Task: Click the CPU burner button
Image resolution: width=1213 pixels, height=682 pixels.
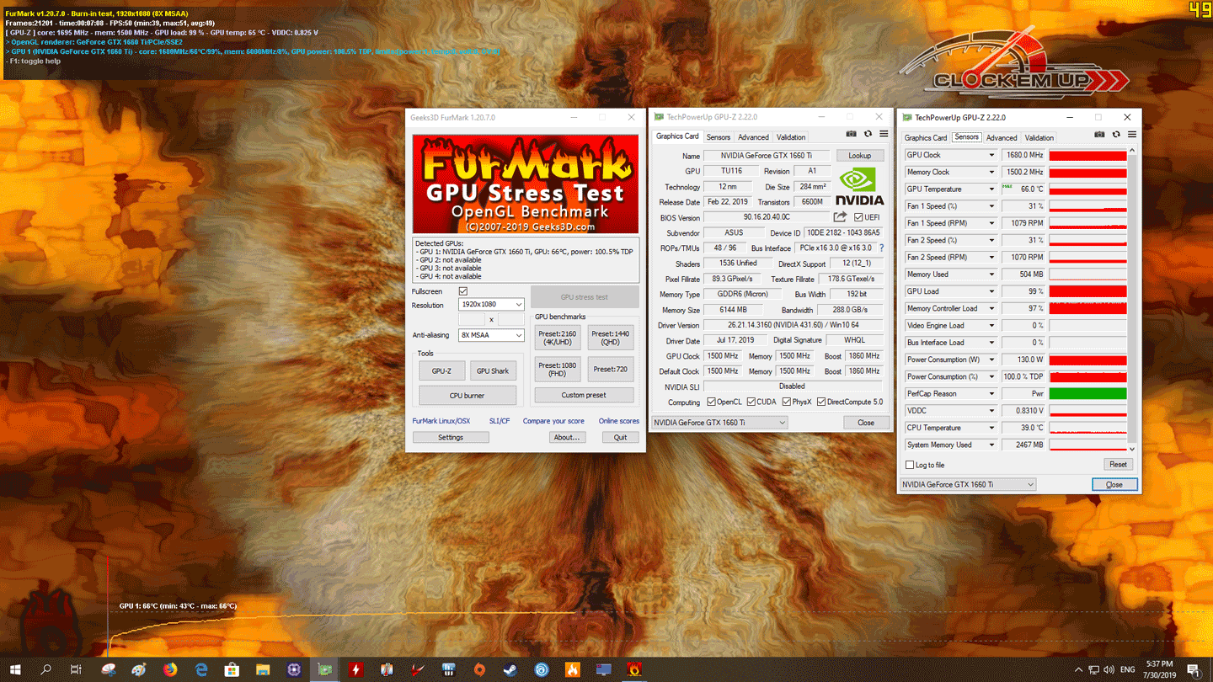Action: point(468,395)
